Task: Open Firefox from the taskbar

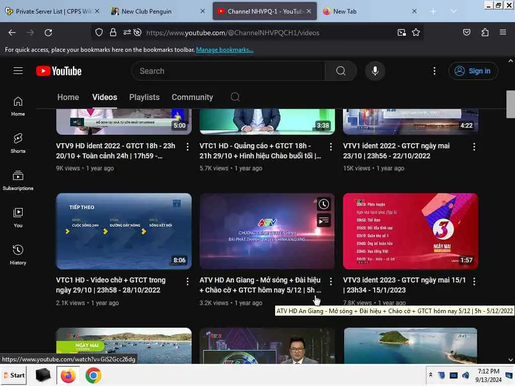Action: point(68,375)
